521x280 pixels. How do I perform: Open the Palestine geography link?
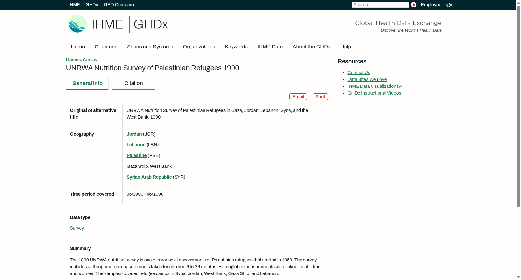tap(136, 155)
